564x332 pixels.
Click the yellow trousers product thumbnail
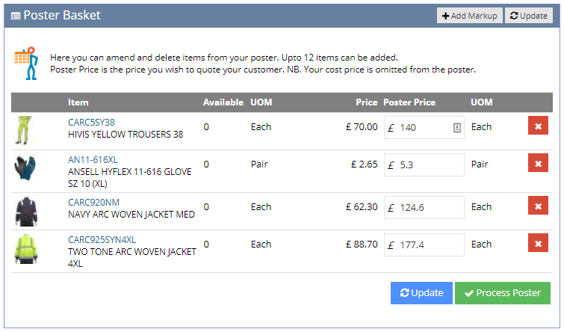coord(25,130)
